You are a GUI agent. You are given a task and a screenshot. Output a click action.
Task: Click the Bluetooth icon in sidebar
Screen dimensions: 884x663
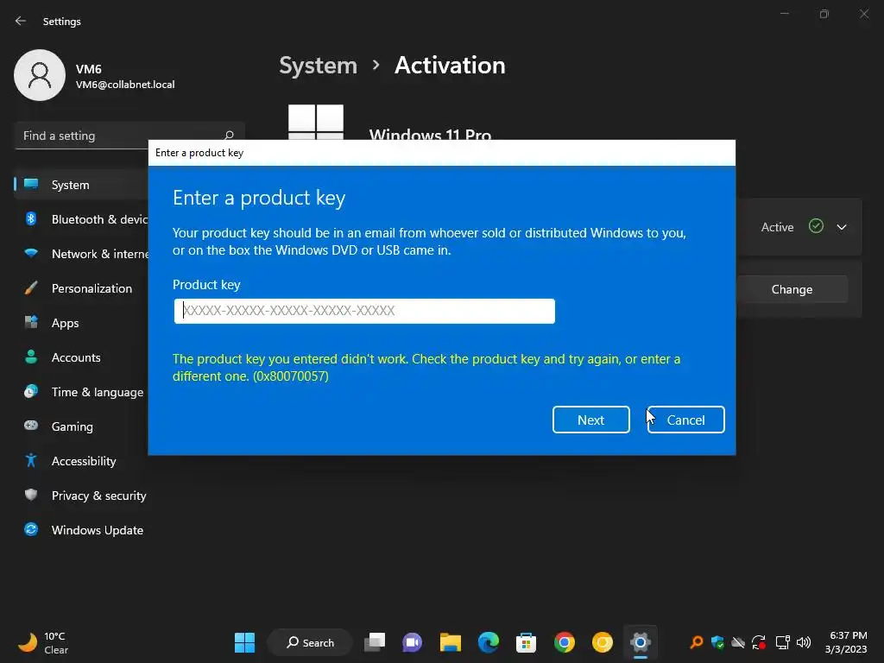31,218
